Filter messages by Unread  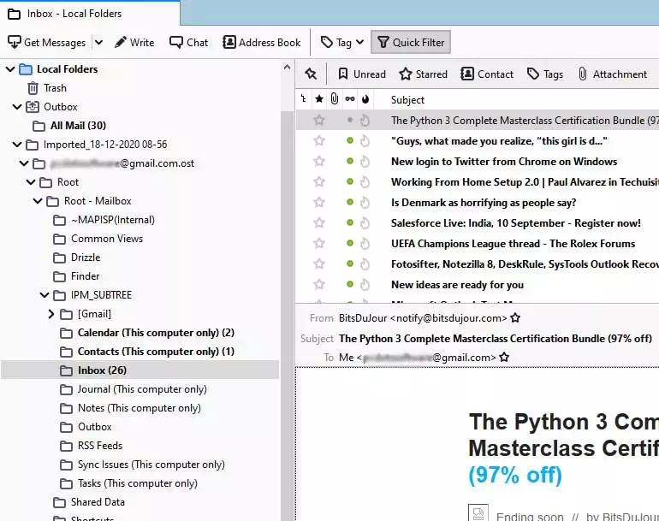pos(362,74)
